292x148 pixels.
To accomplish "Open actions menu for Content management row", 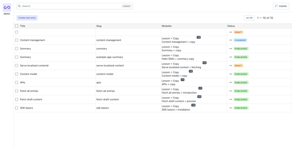I will [231, 40].
